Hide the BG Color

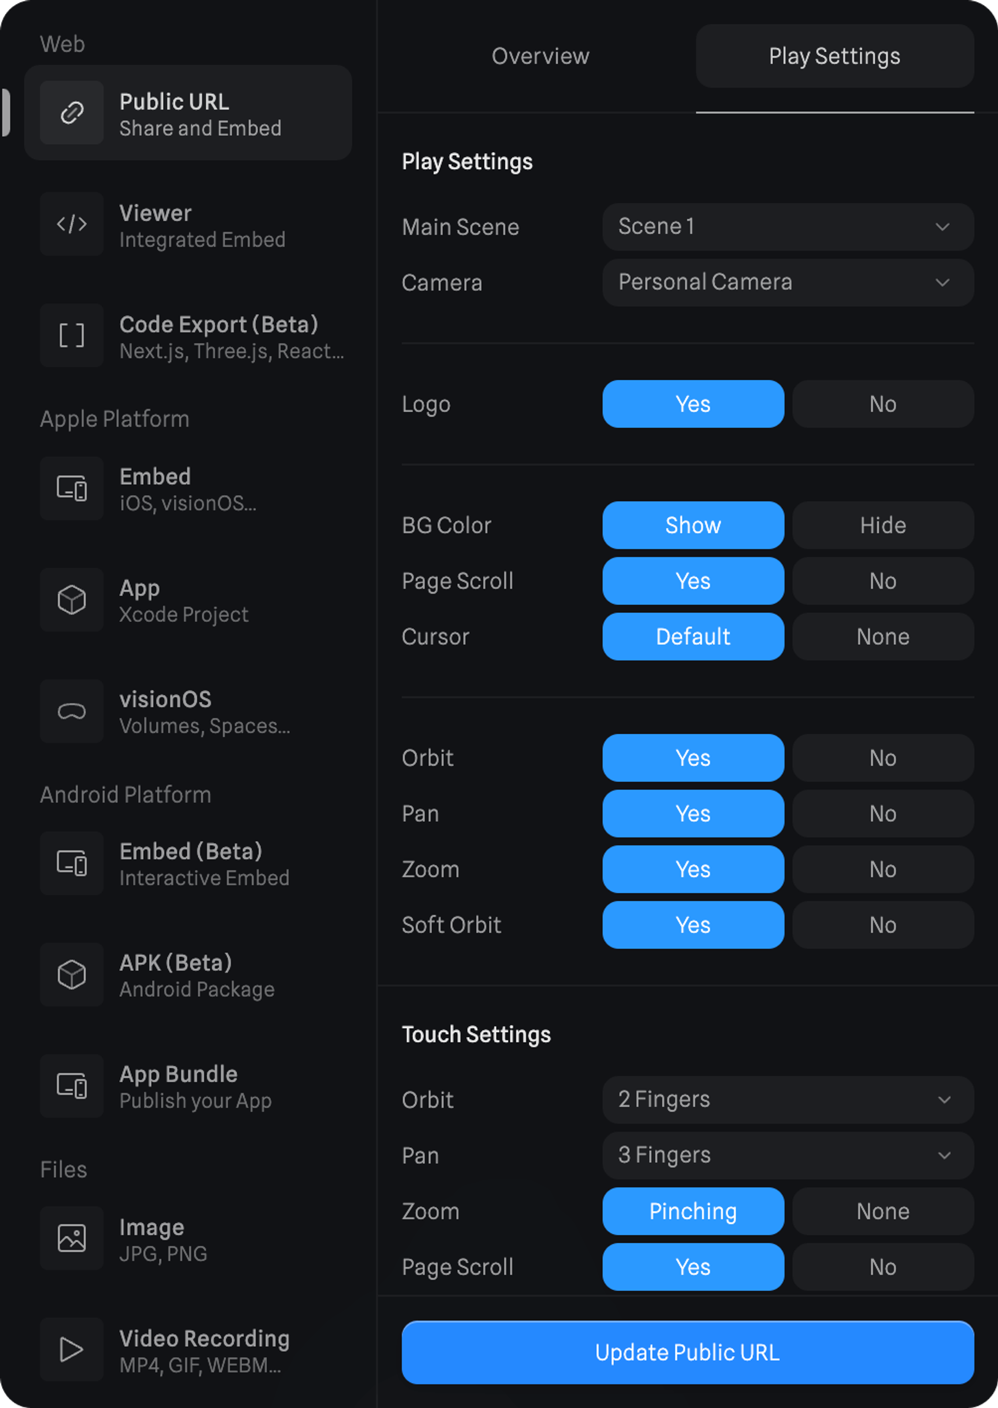(x=882, y=525)
